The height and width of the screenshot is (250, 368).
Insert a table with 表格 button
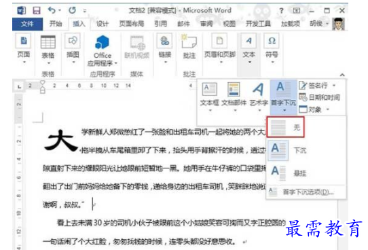pyautogui.click(x=48, y=50)
